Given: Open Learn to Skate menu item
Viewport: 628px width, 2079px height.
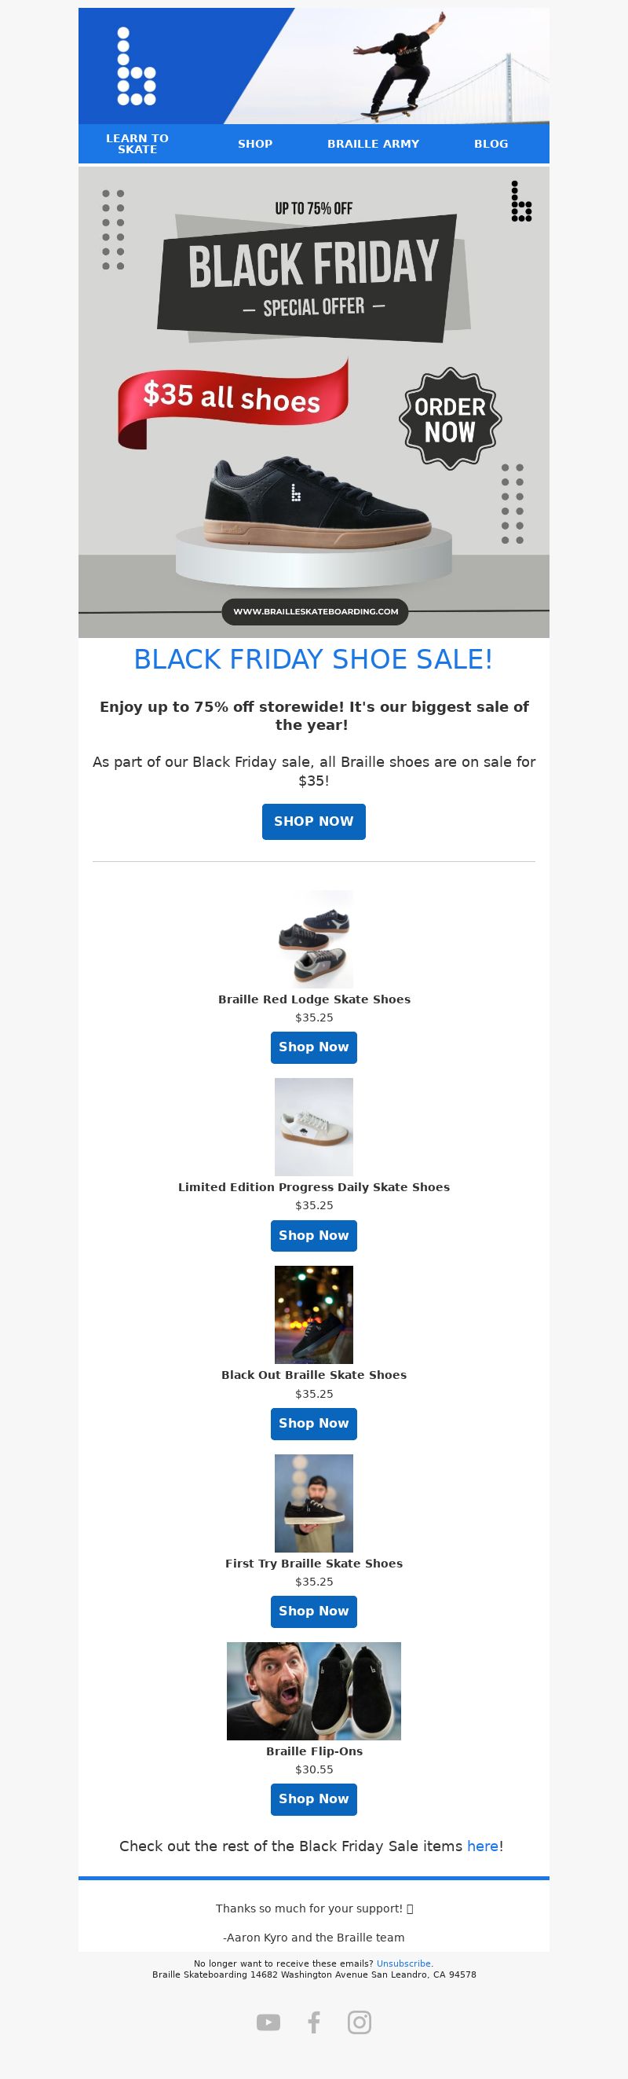Looking at the screenshot, I should pos(137,144).
